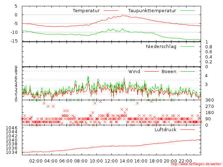Click the 270 wind direction axis value
This screenshot has width=223, height=167.
[x=209, y=106]
